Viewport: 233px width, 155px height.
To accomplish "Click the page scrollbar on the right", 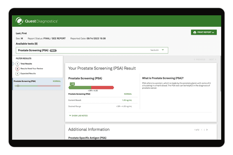I will pos(221,73).
